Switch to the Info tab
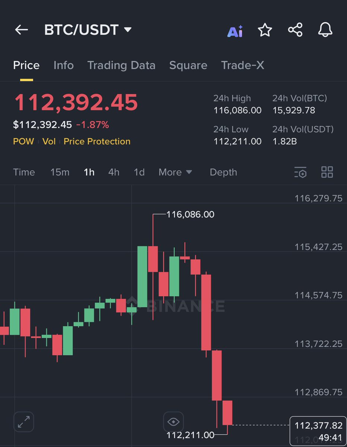Image resolution: width=347 pixels, height=447 pixels. (63, 65)
